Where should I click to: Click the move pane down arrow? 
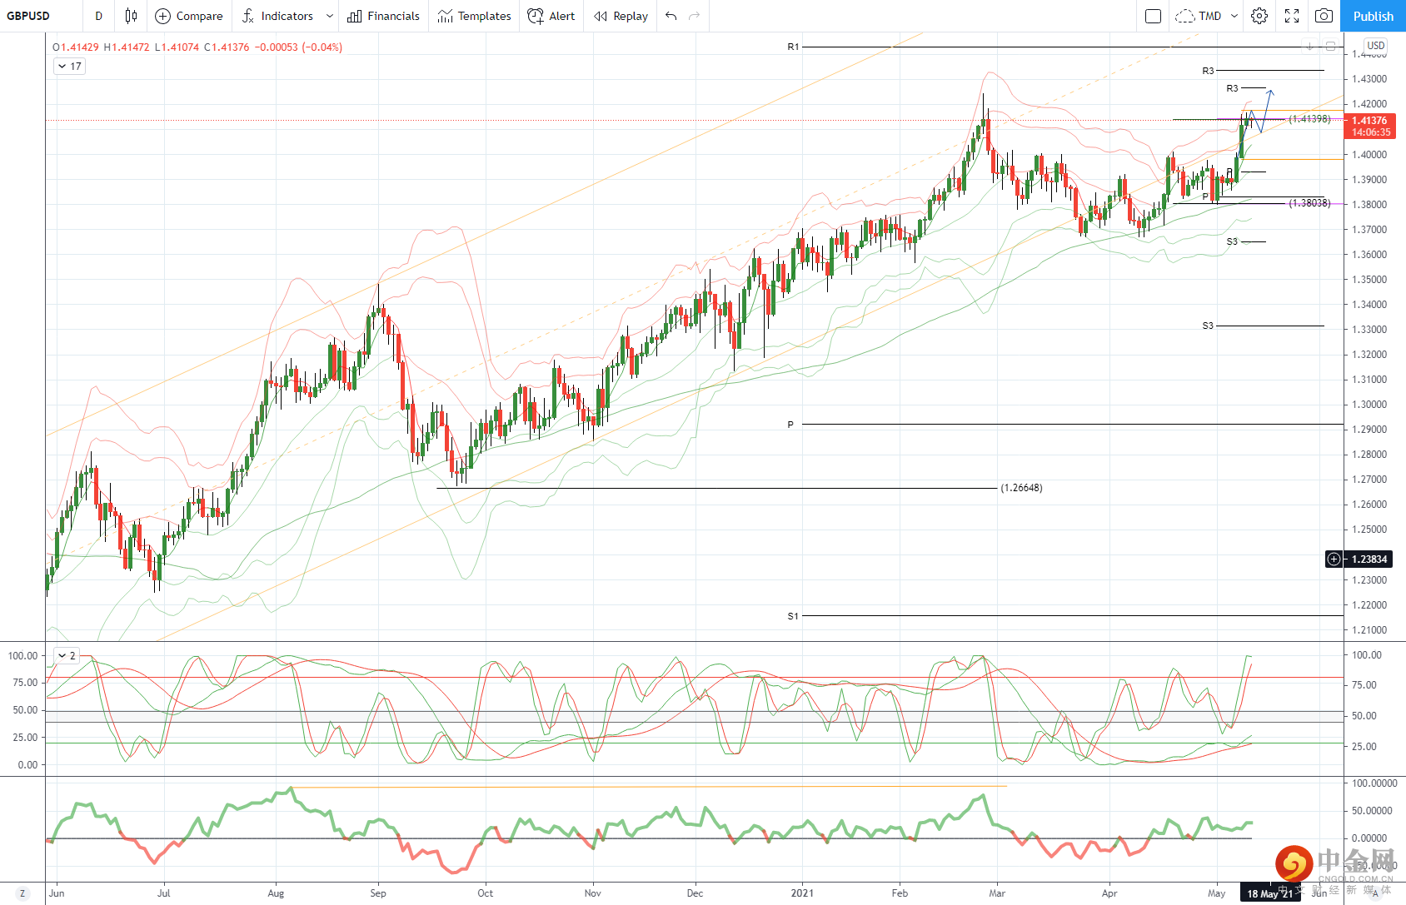(x=1309, y=47)
